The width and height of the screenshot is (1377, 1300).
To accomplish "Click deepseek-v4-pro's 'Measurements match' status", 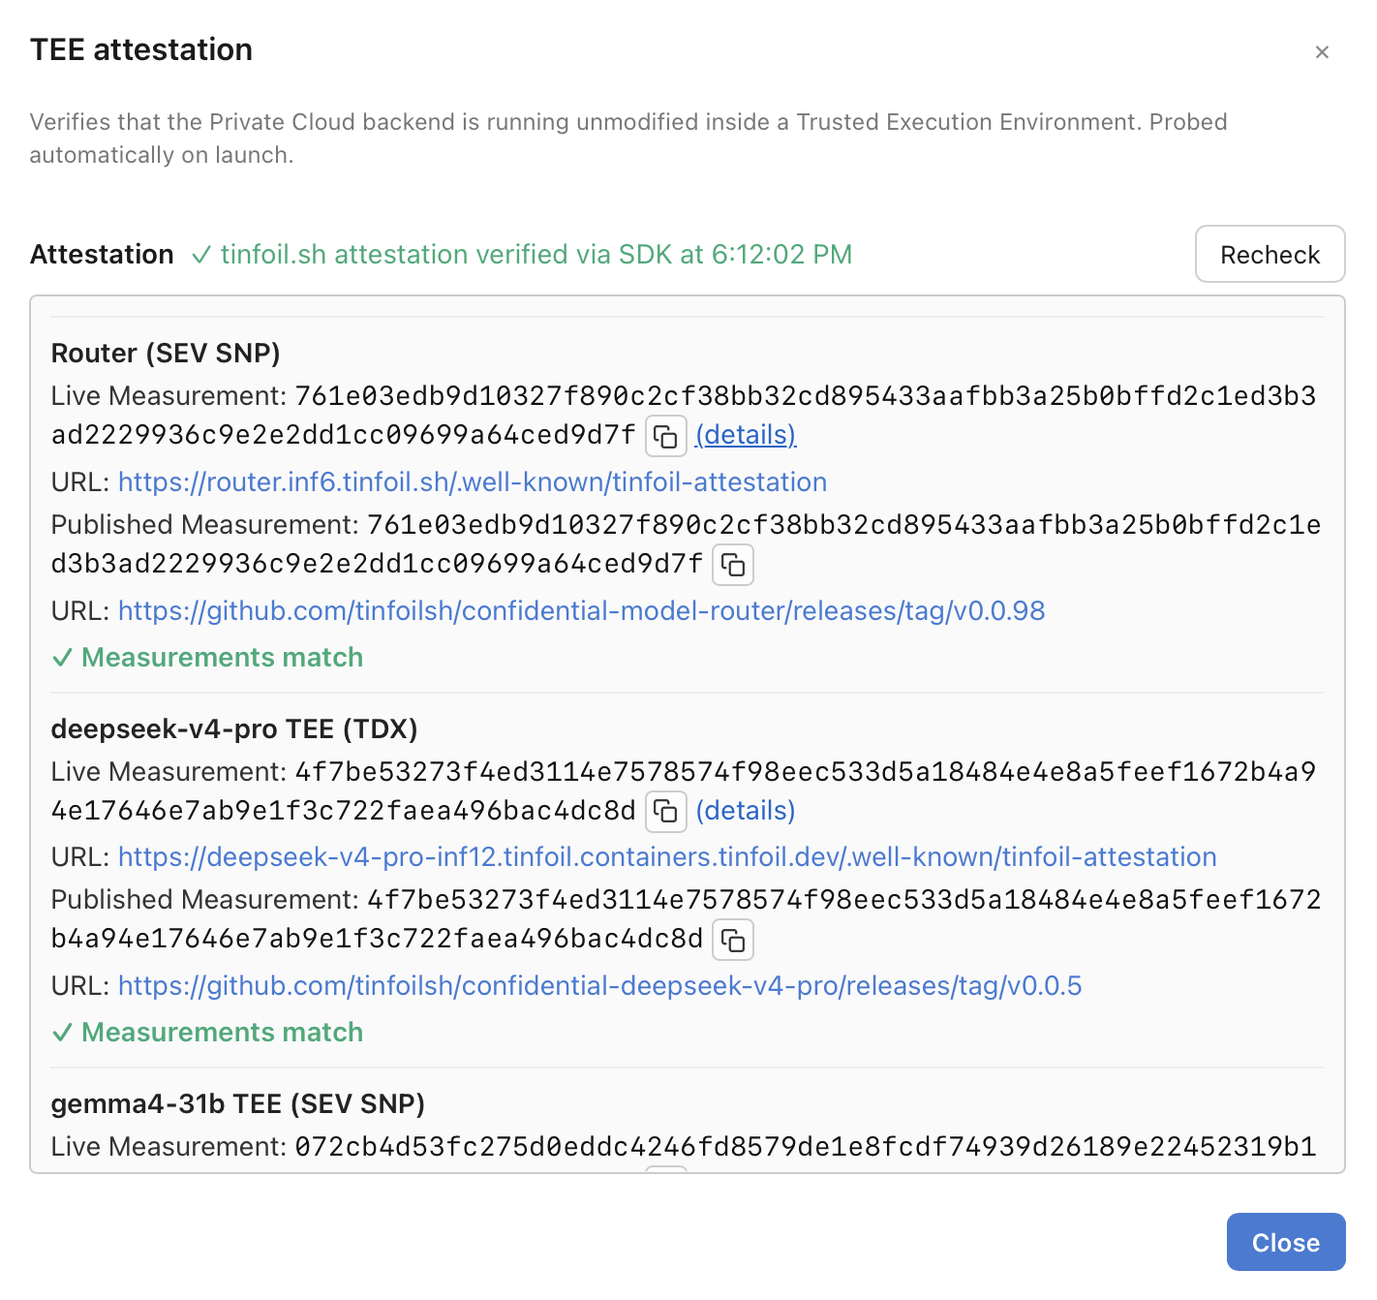I will coord(207,1032).
